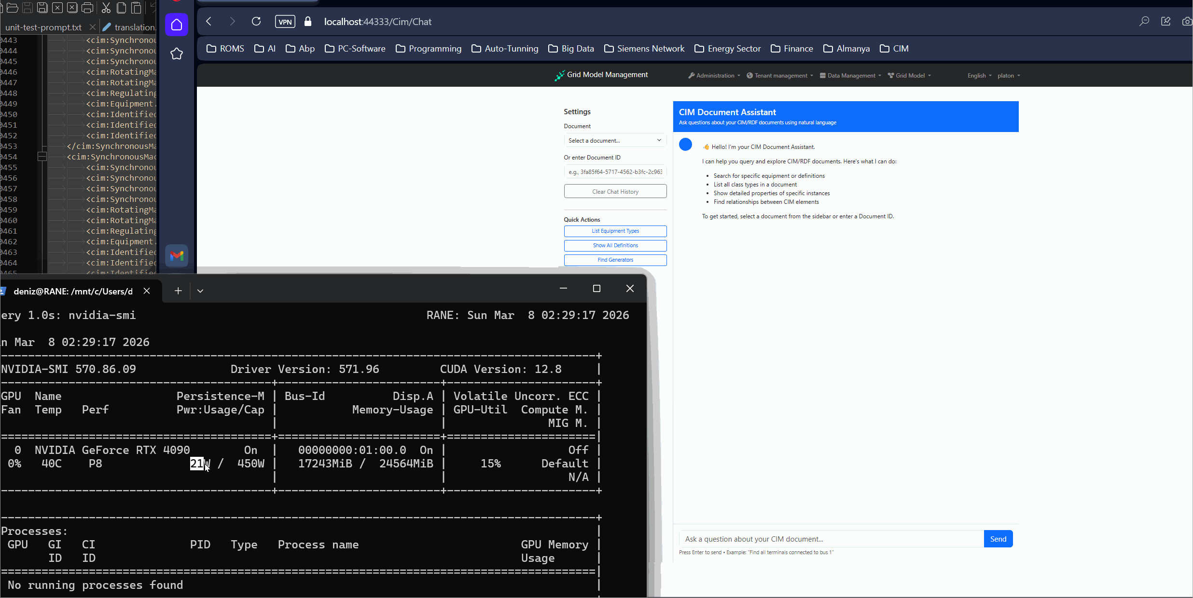
Task: Click the Save icon in the editor toolbar
Action: pyautogui.click(x=28, y=8)
